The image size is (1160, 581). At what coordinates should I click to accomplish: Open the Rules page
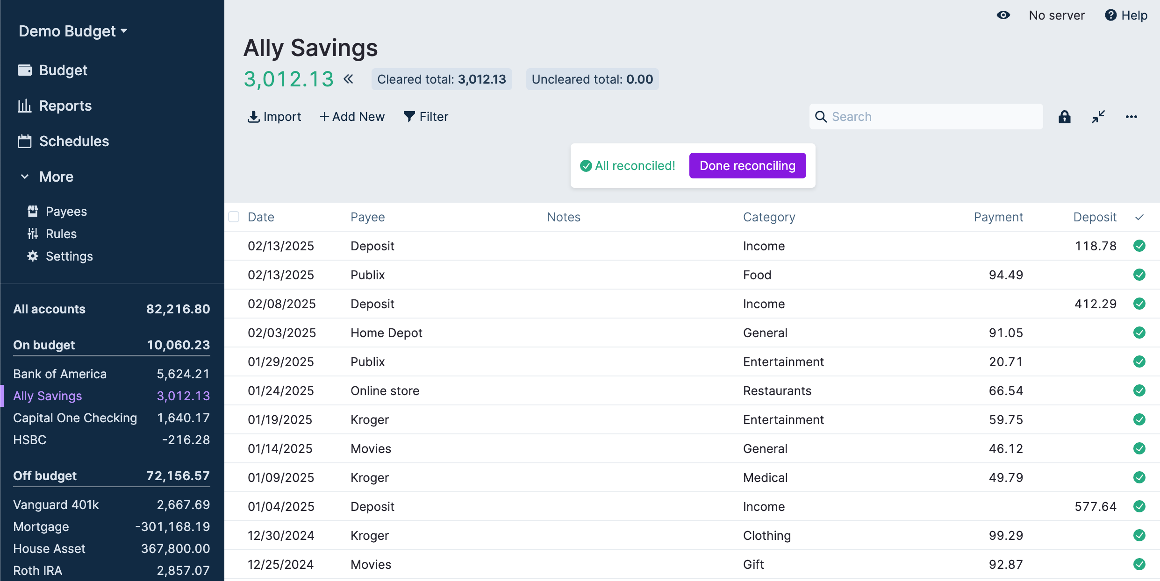(x=61, y=234)
